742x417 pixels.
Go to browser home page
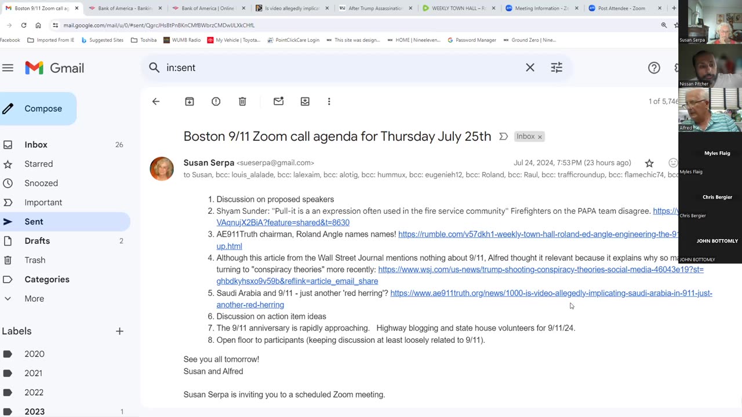[x=38, y=25]
